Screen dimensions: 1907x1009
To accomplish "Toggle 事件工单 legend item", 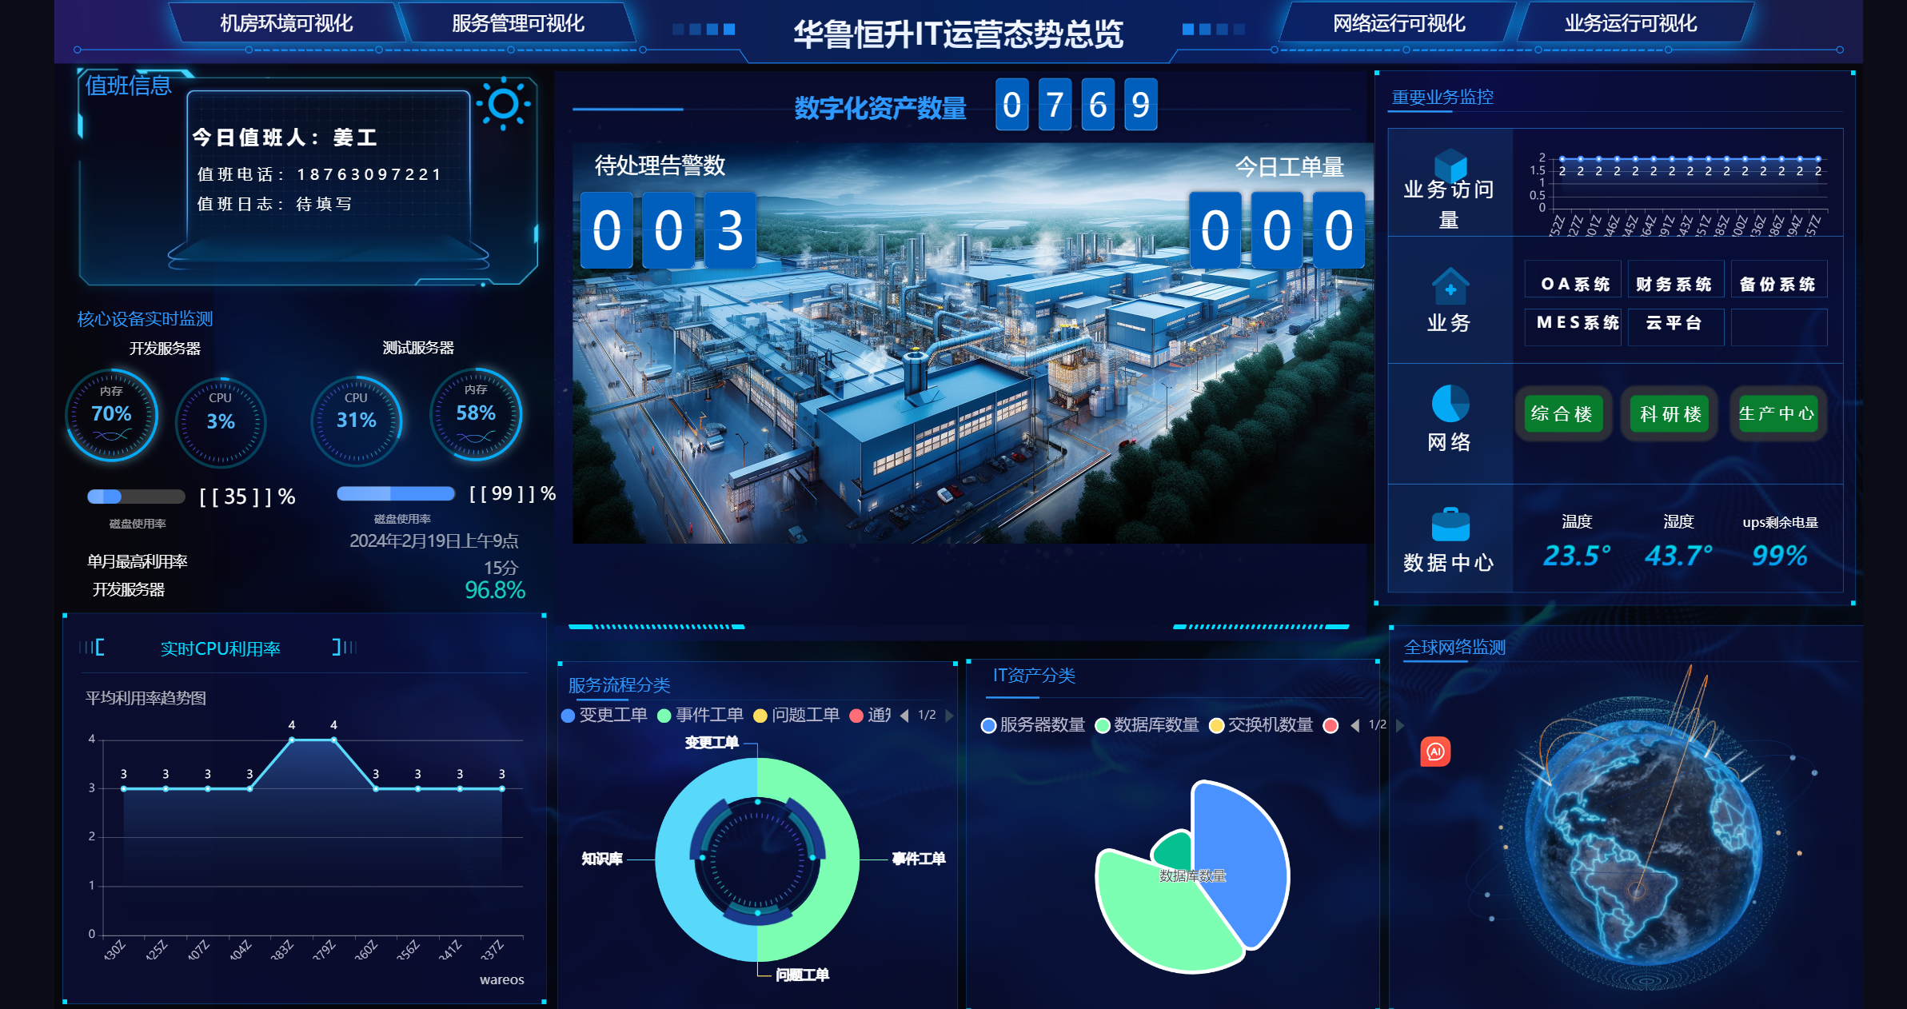I will [x=700, y=715].
